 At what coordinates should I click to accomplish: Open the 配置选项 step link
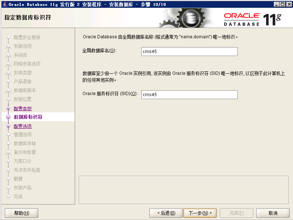[x=23, y=126]
